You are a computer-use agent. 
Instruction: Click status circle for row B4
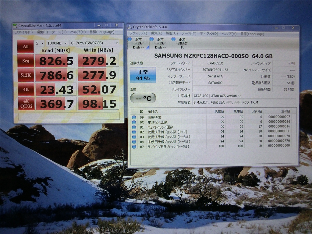[x=134, y=142]
